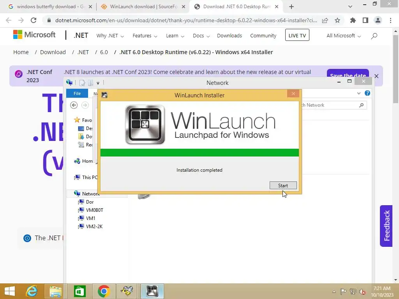Open Network window help icon
Screen dimensions: 399x299
[x=367, y=93]
